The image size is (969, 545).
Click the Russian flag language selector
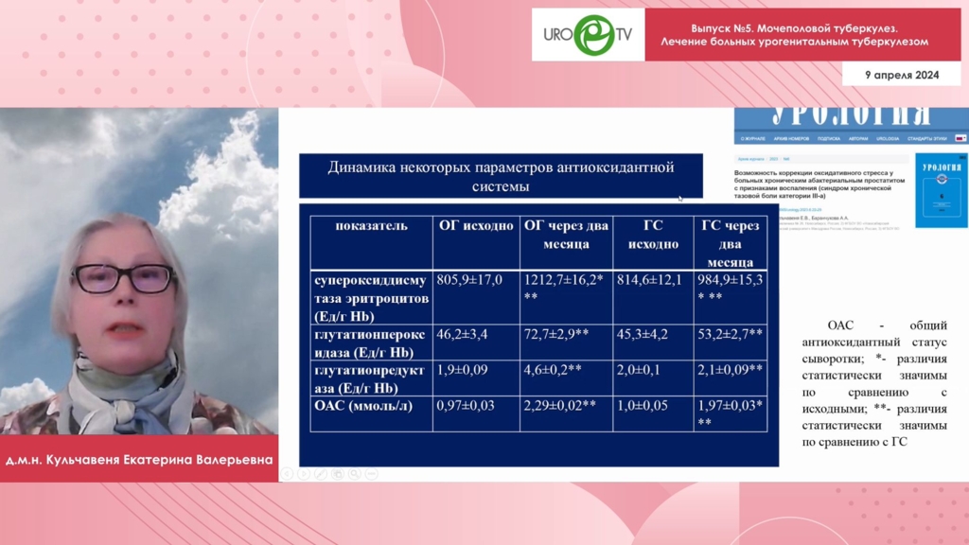960,138
